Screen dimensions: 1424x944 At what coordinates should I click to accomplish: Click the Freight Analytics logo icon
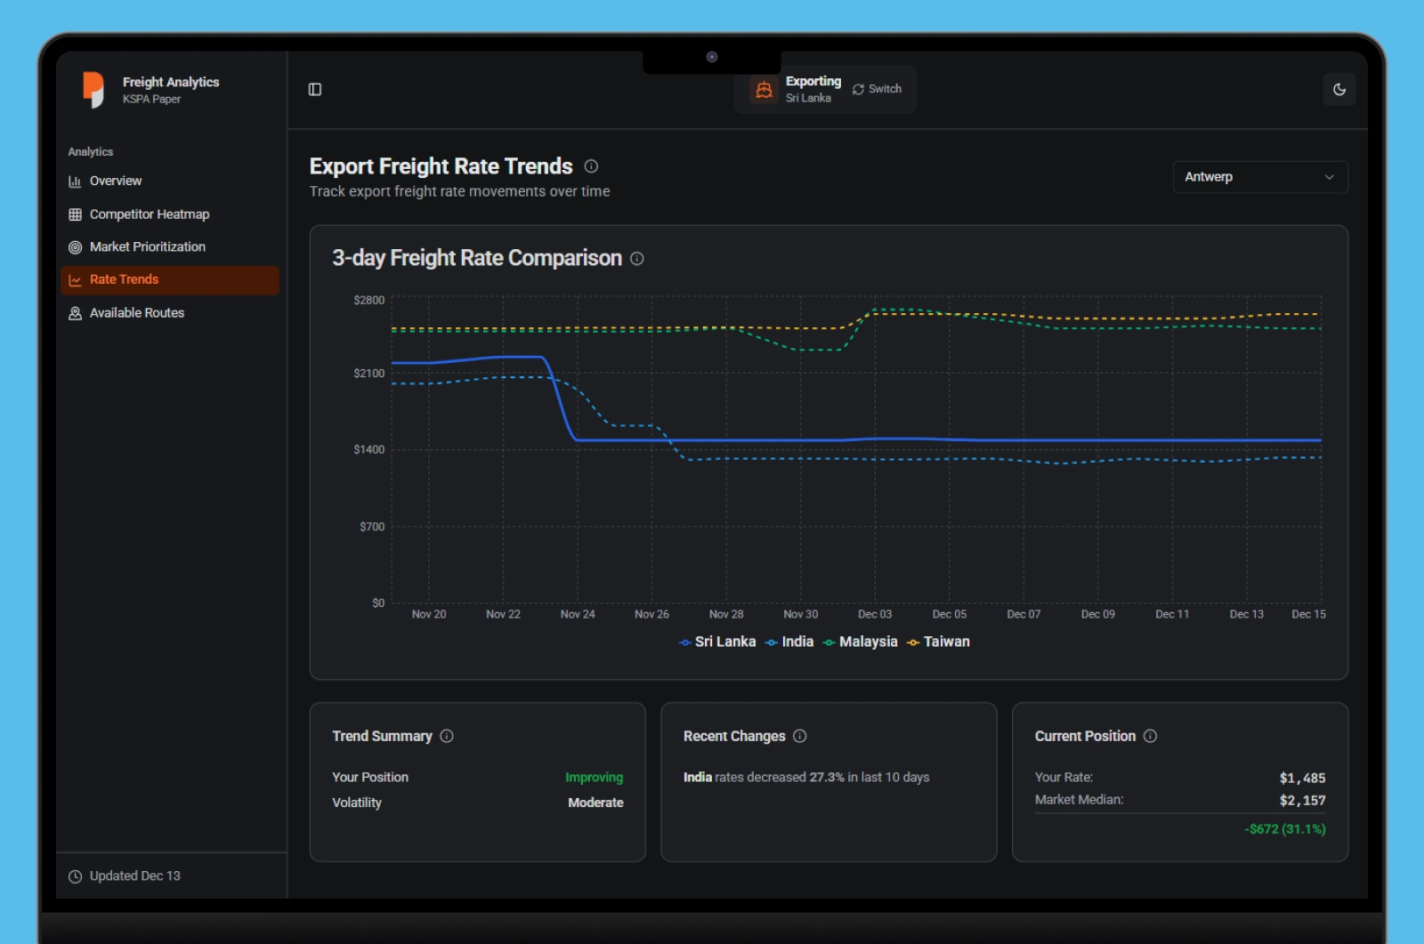[x=93, y=89]
